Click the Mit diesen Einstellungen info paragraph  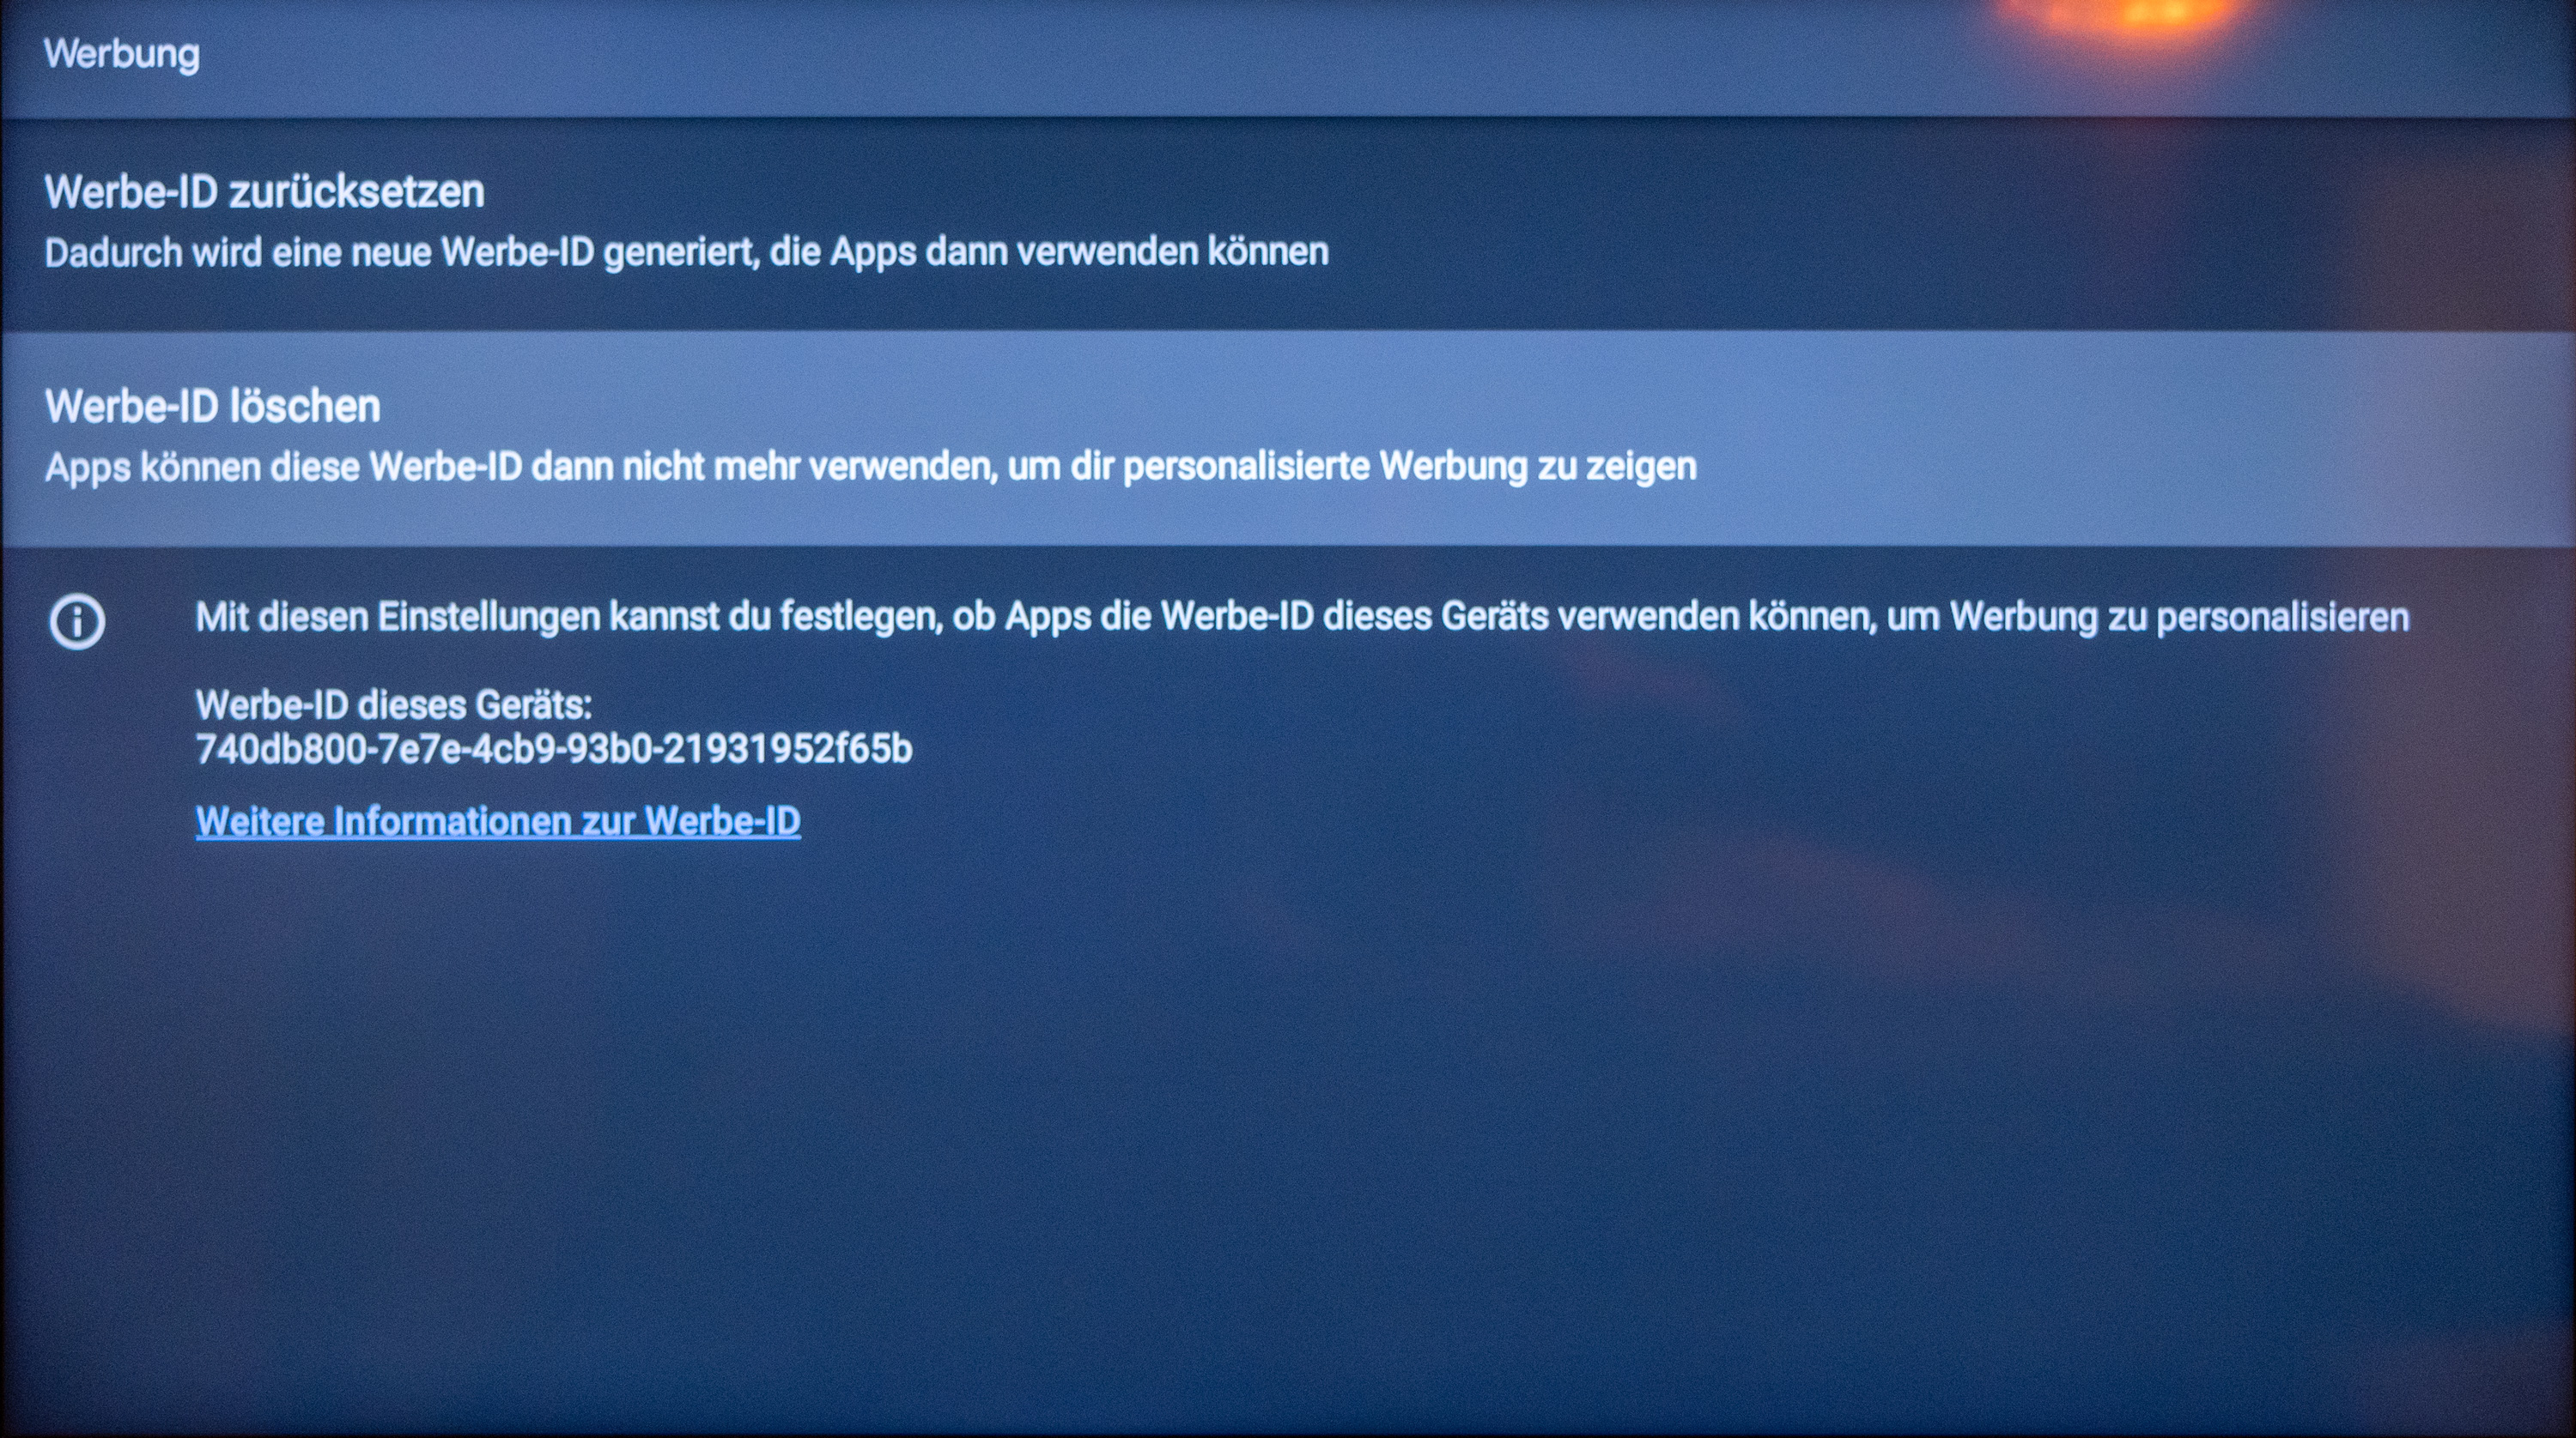(x=1302, y=618)
